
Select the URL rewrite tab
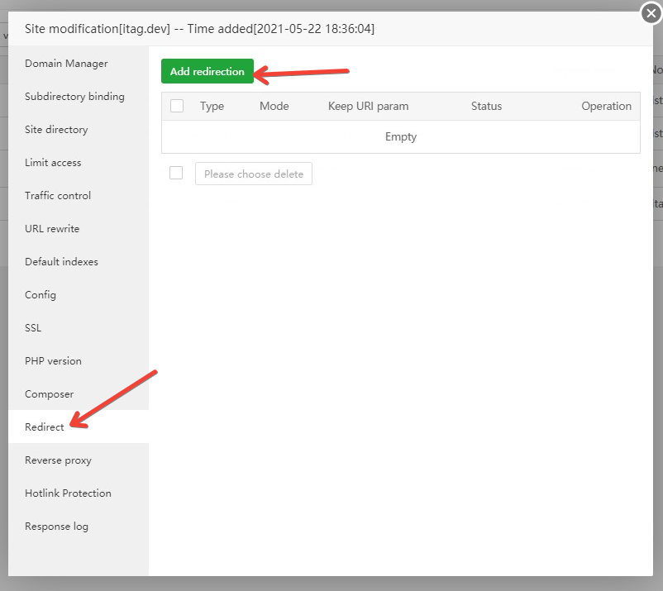79,229
